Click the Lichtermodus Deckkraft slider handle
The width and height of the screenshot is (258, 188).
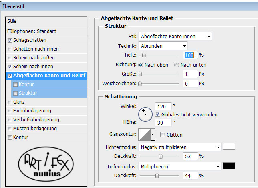(x=161, y=156)
